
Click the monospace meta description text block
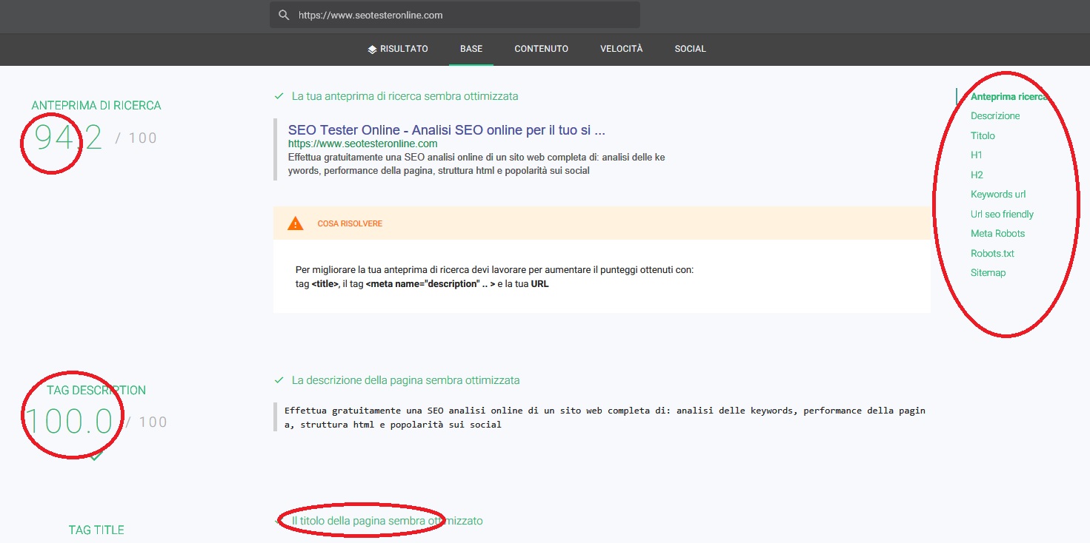click(x=605, y=417)
